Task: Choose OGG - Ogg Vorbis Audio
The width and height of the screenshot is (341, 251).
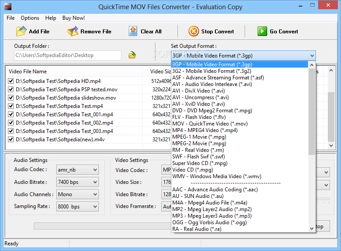Action: [x=240, y=222]
